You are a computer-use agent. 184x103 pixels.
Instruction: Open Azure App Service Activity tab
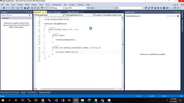tap(9, 92)
